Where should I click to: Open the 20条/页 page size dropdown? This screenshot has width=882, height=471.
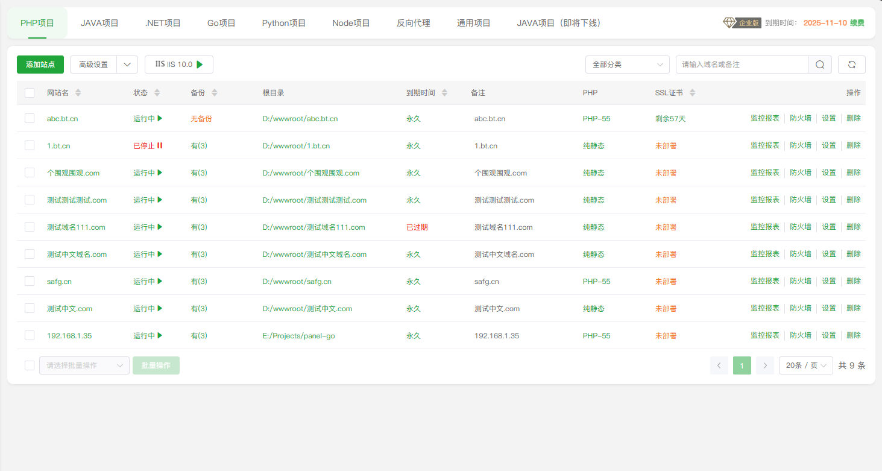pos(805,365)
